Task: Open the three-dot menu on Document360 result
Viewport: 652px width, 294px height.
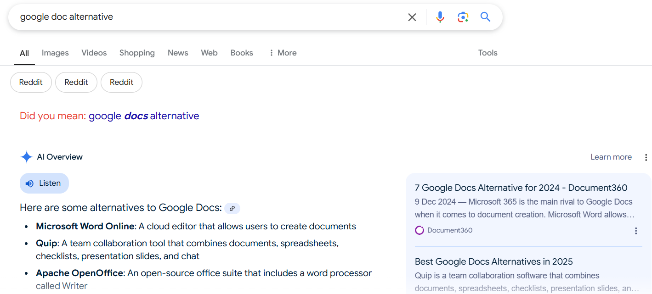Action: coord(636,231)
